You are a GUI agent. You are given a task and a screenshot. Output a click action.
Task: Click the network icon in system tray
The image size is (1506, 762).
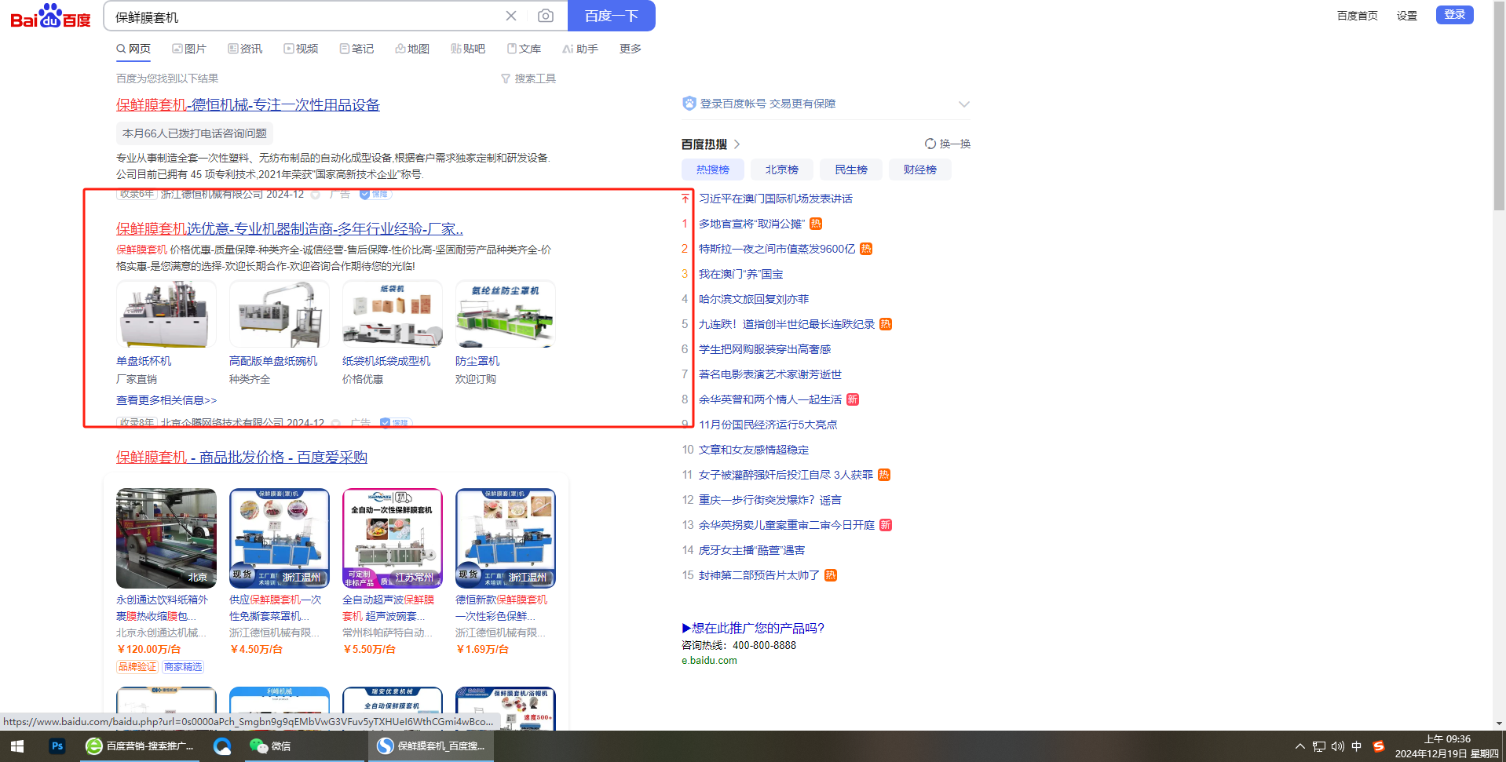click(1319, 746)
